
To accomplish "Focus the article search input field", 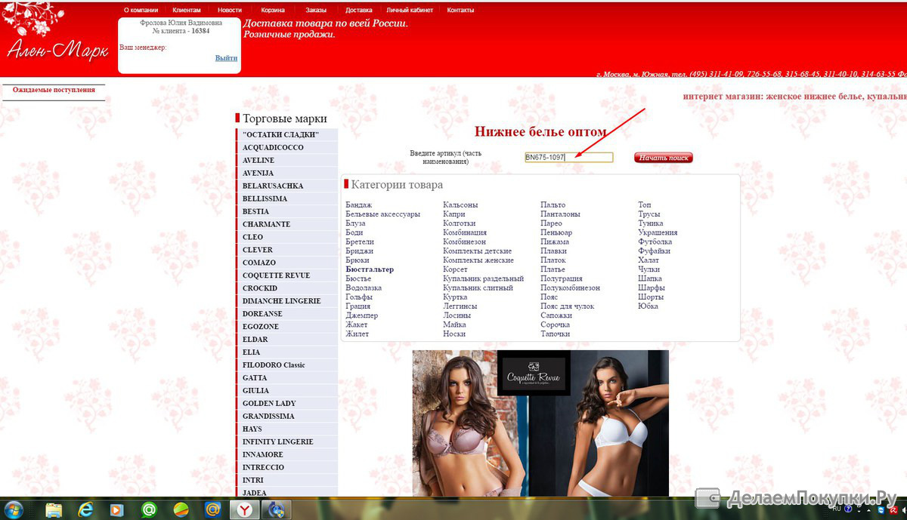I will tap(568, 157).
